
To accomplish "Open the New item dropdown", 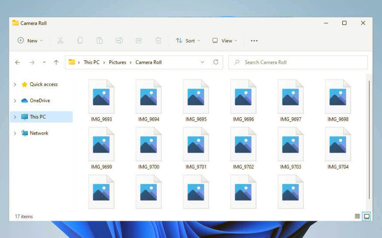I will pyautogui.click(x=30, y=41).
